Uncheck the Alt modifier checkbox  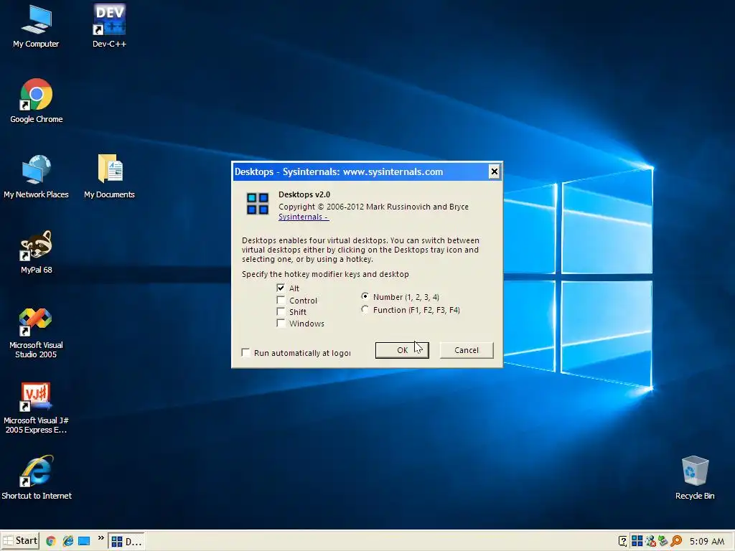(x=281, y=288)
